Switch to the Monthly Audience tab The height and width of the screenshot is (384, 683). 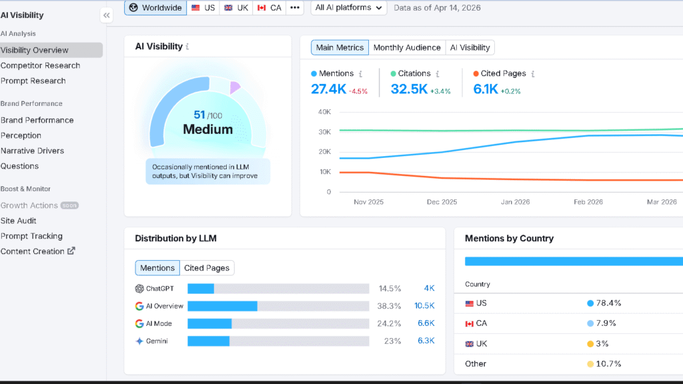point(407,47)
